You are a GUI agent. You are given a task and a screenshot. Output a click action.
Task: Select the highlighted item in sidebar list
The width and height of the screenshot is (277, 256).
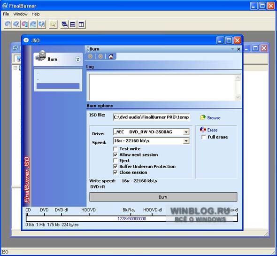coord(58,86)
